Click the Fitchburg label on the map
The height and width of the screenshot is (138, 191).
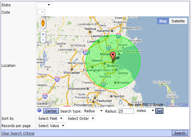pos(79,45)
